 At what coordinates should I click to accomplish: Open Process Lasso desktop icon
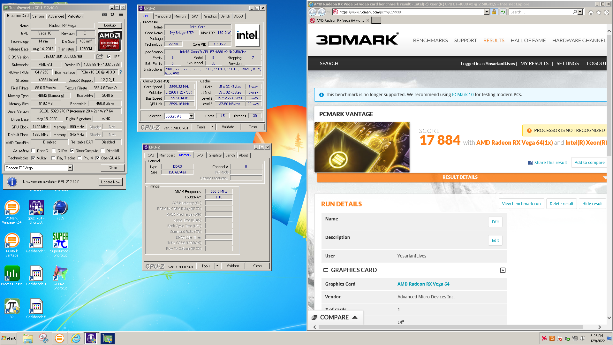pos(12,276)
